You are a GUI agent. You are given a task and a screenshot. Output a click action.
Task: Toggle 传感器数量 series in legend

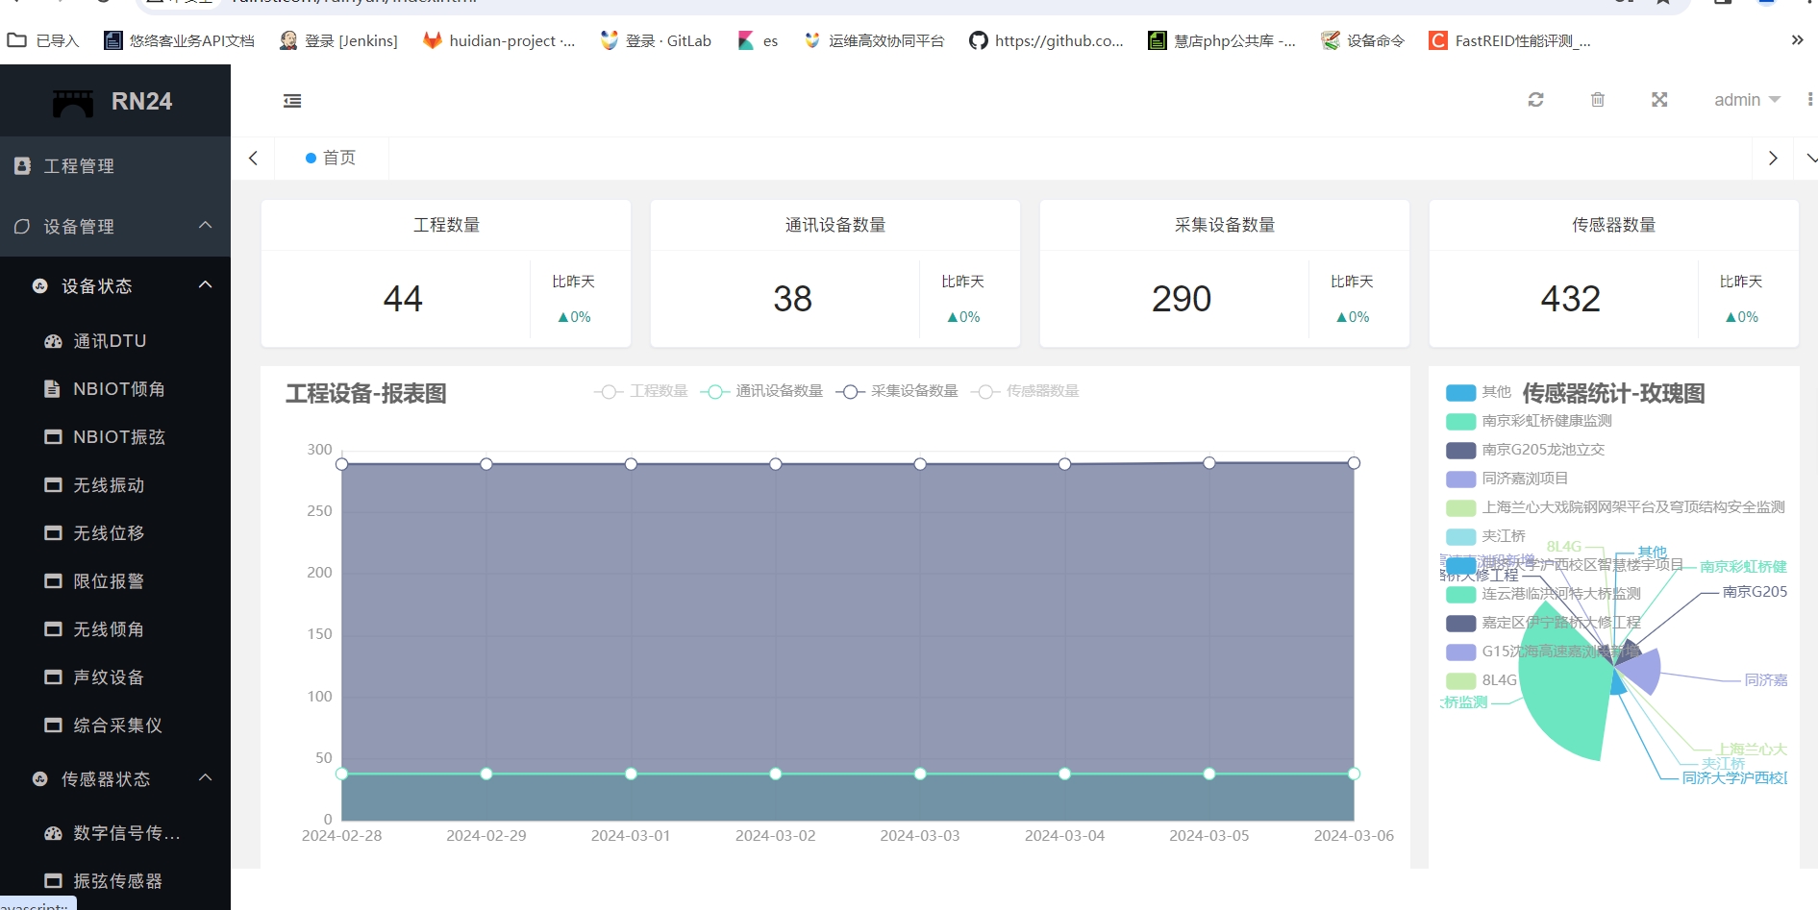click(1025, 391)
